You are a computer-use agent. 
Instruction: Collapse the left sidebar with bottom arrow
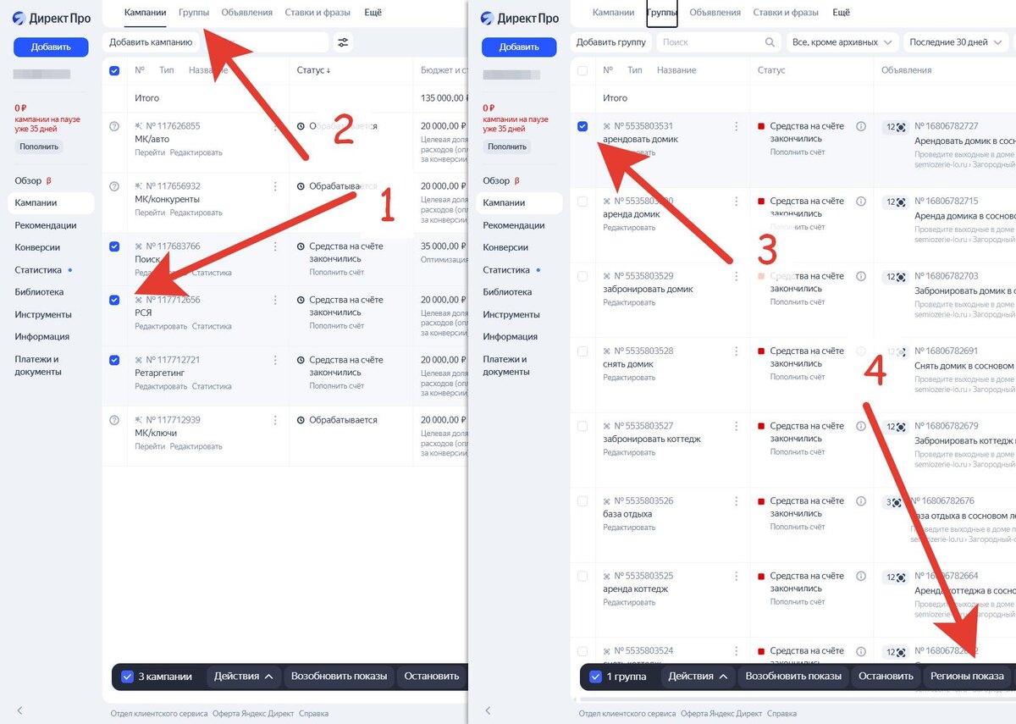[x=19, y=710]
